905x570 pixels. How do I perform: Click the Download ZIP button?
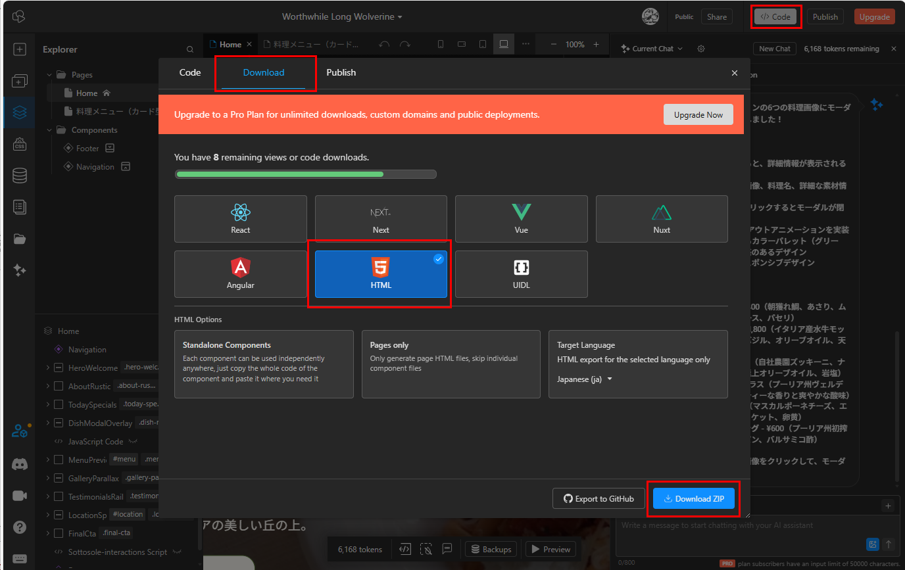(x=693, y=499)
